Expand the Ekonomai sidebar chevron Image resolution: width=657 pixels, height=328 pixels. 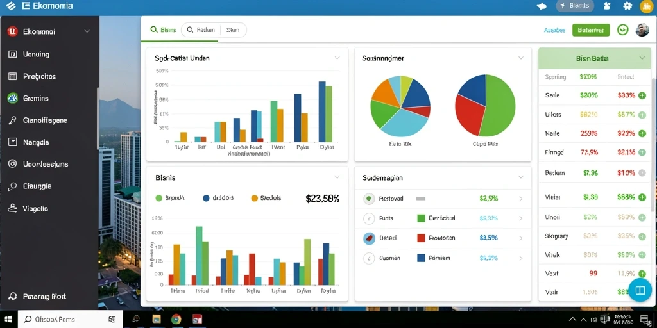tap(87, 31)
